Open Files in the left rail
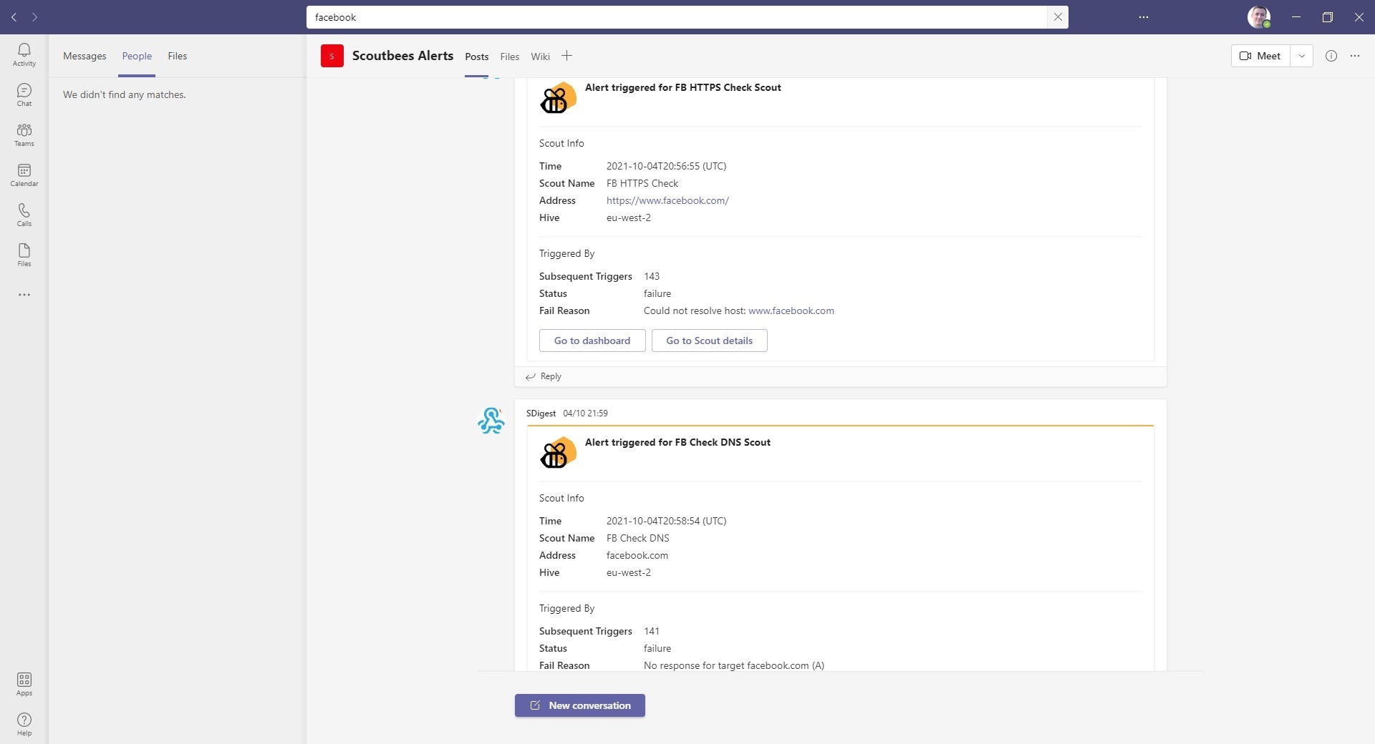 click(x=24, y=255)
